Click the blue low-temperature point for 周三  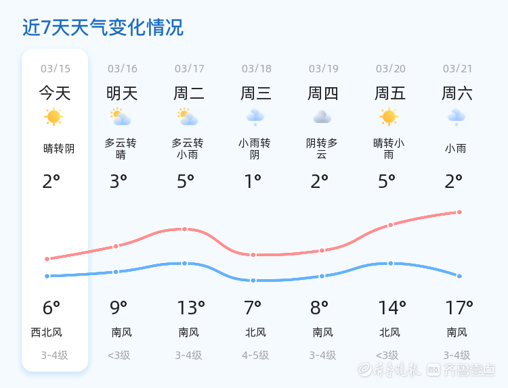point(253,281)
